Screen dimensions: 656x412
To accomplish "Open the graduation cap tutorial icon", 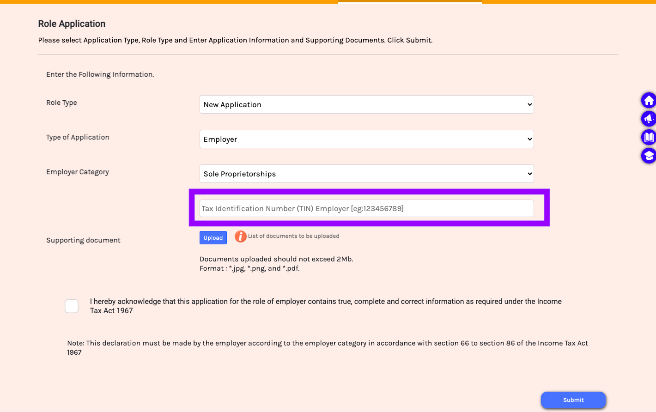I will [x=649, y=156].
